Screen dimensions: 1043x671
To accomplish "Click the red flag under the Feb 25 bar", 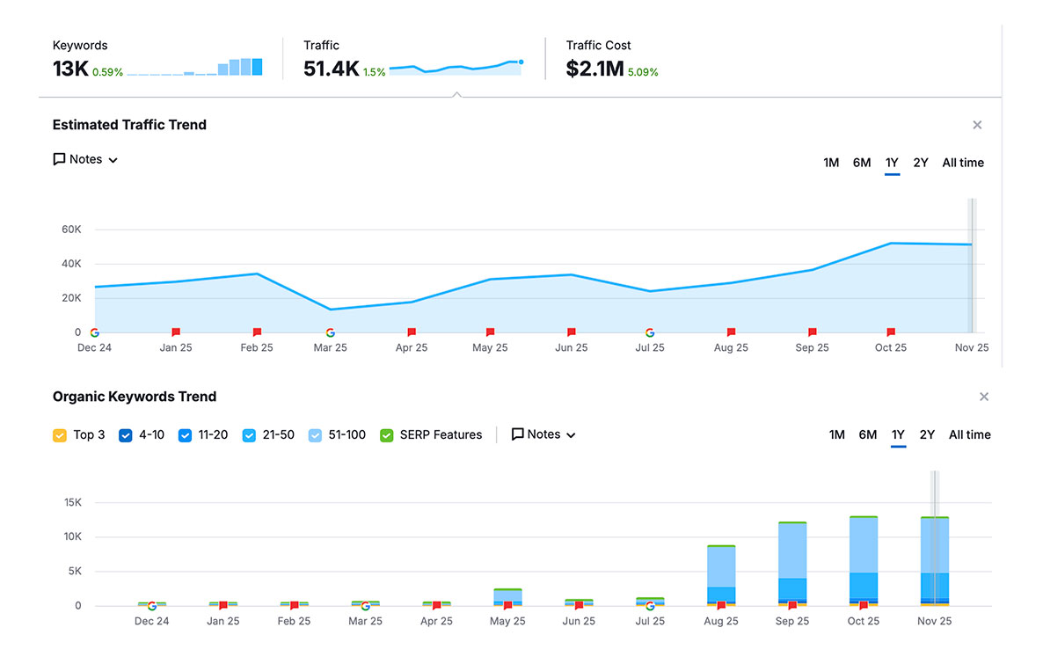I will (x=294, y=604).
